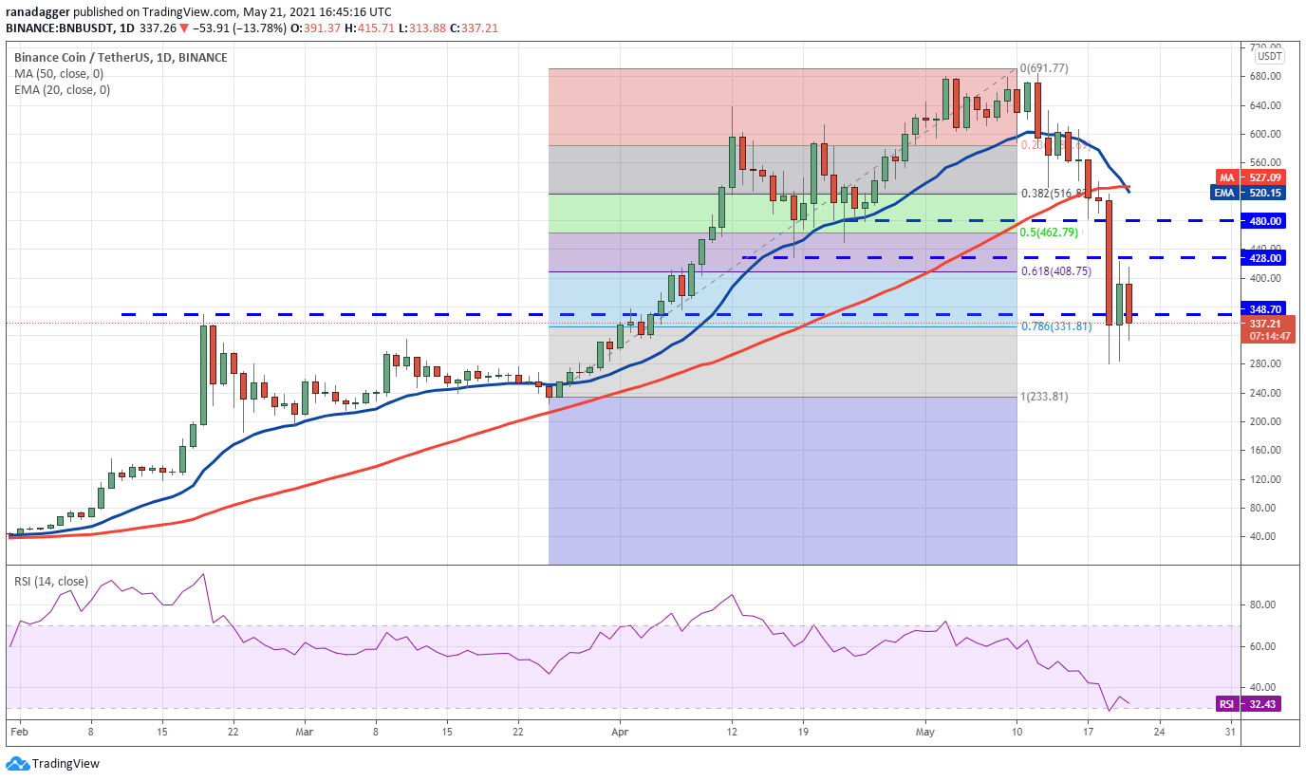Click the RSI (14, close) pane label
This screenshot has width=1306, height=781.
point(52,583)
